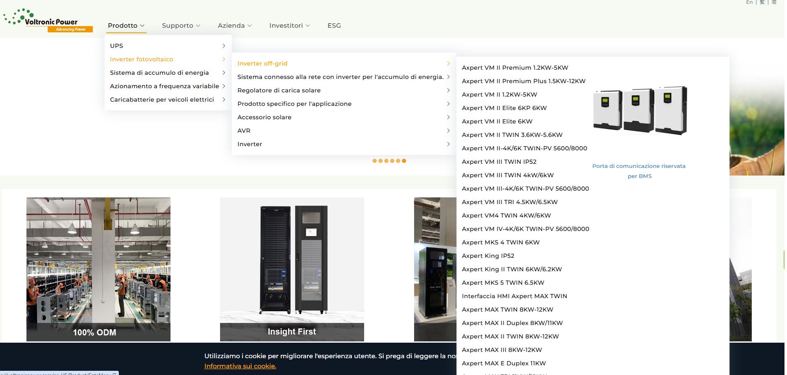
Task: Click the Porta di comunicazione riservata per BMS caption
Action: tap(639, 171)
